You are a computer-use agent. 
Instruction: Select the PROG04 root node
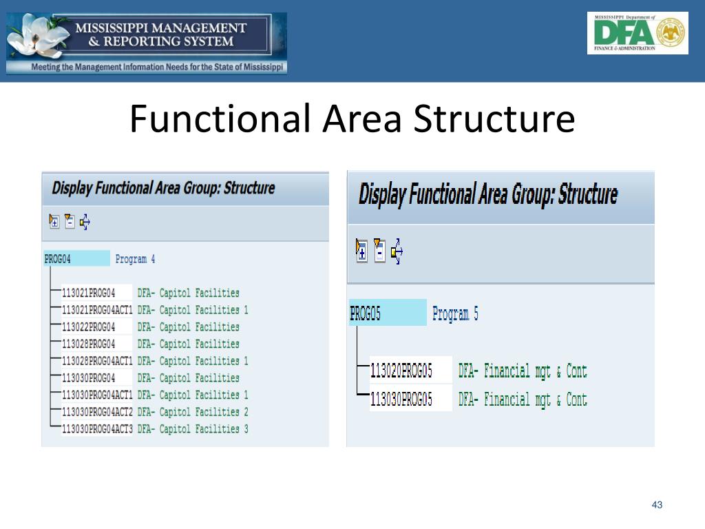click(x=77, y=259)
